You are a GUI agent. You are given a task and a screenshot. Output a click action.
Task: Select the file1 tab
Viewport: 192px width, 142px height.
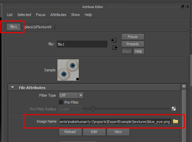point(14,27)
